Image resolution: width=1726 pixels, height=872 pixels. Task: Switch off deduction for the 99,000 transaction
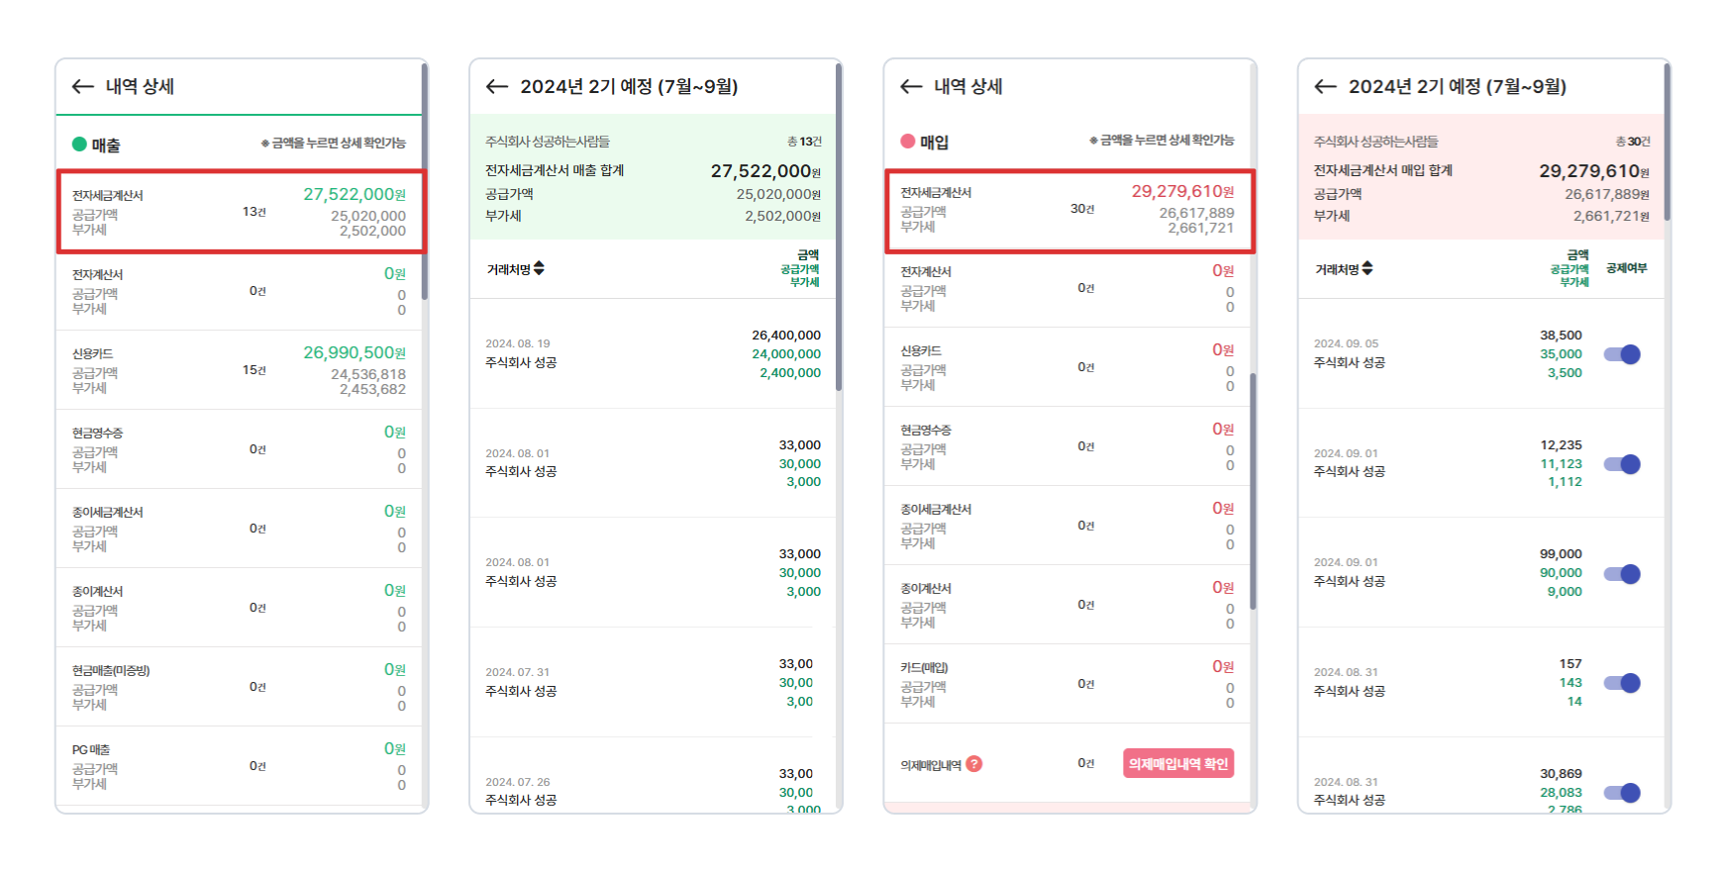click(x=1622, y=574)
